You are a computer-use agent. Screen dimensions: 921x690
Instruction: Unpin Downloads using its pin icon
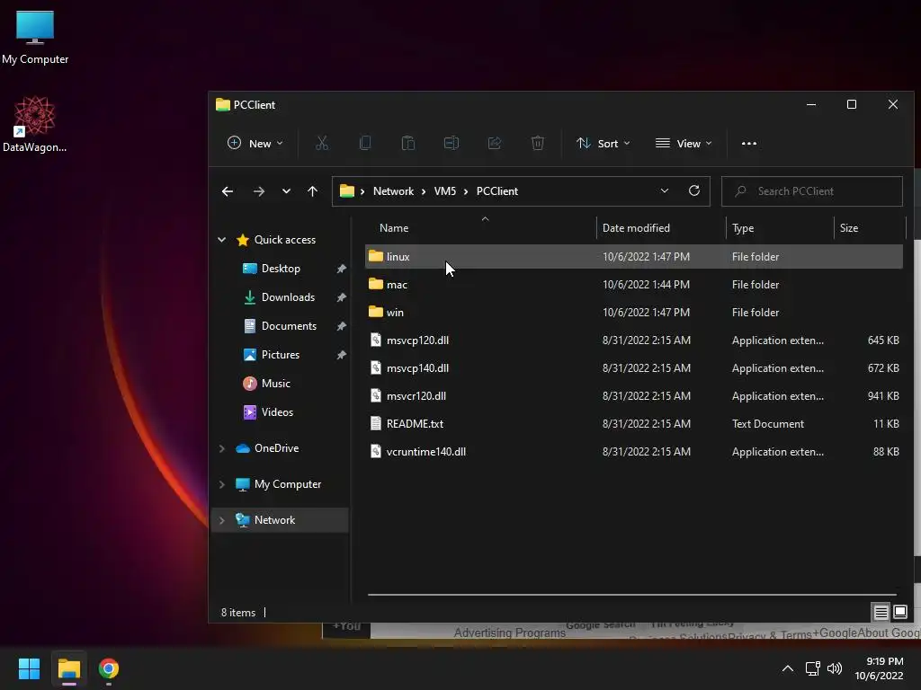pyautogui.click(x=341, y=297)
